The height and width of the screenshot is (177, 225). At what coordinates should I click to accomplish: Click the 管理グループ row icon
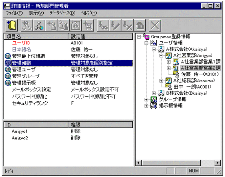click(8, 76)
